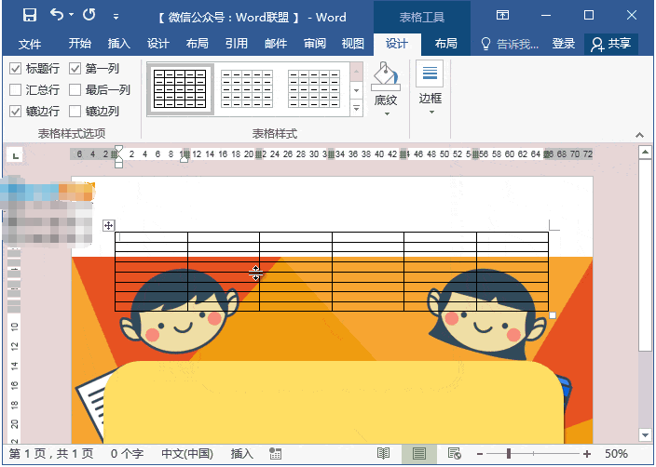The height and width of the screenshot is (467, 656).
Task: Click the 登录 sign-in link
Action: click(x=564, y=44)
